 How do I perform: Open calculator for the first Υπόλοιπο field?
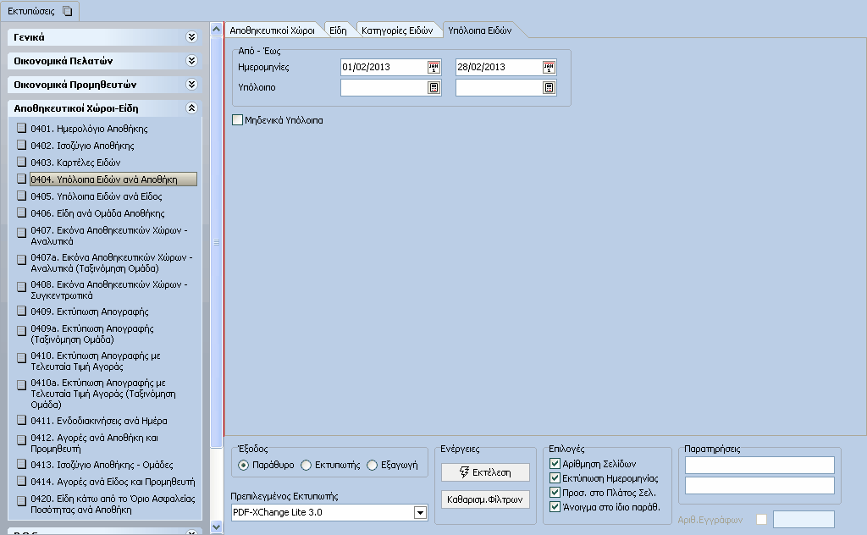(x=434, y=87)
